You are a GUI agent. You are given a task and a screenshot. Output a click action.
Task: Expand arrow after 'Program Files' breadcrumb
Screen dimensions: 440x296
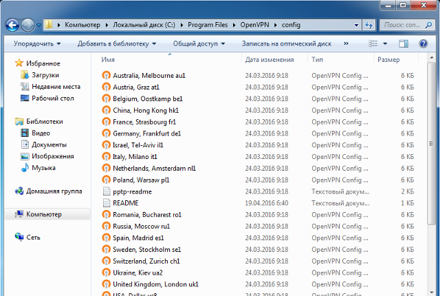tap(234, 25)
